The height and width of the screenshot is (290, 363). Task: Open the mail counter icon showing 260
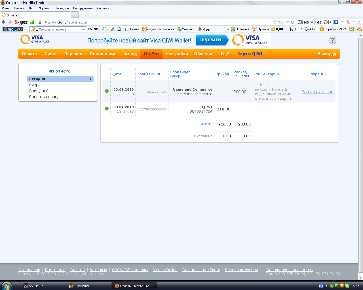pos(303,22)
